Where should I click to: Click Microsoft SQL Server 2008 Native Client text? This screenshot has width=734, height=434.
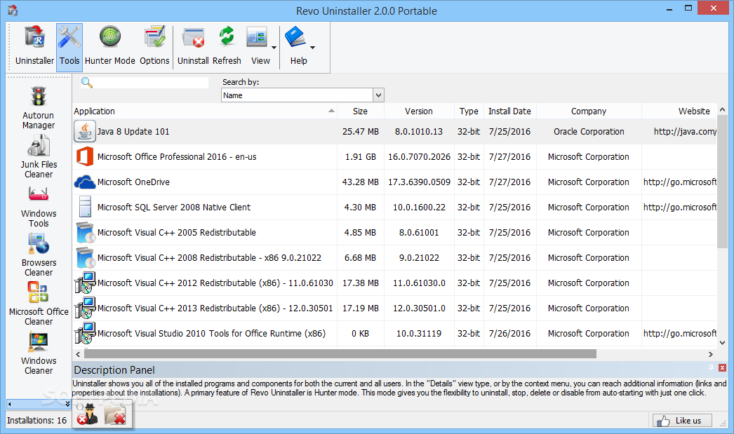point(173,207)
